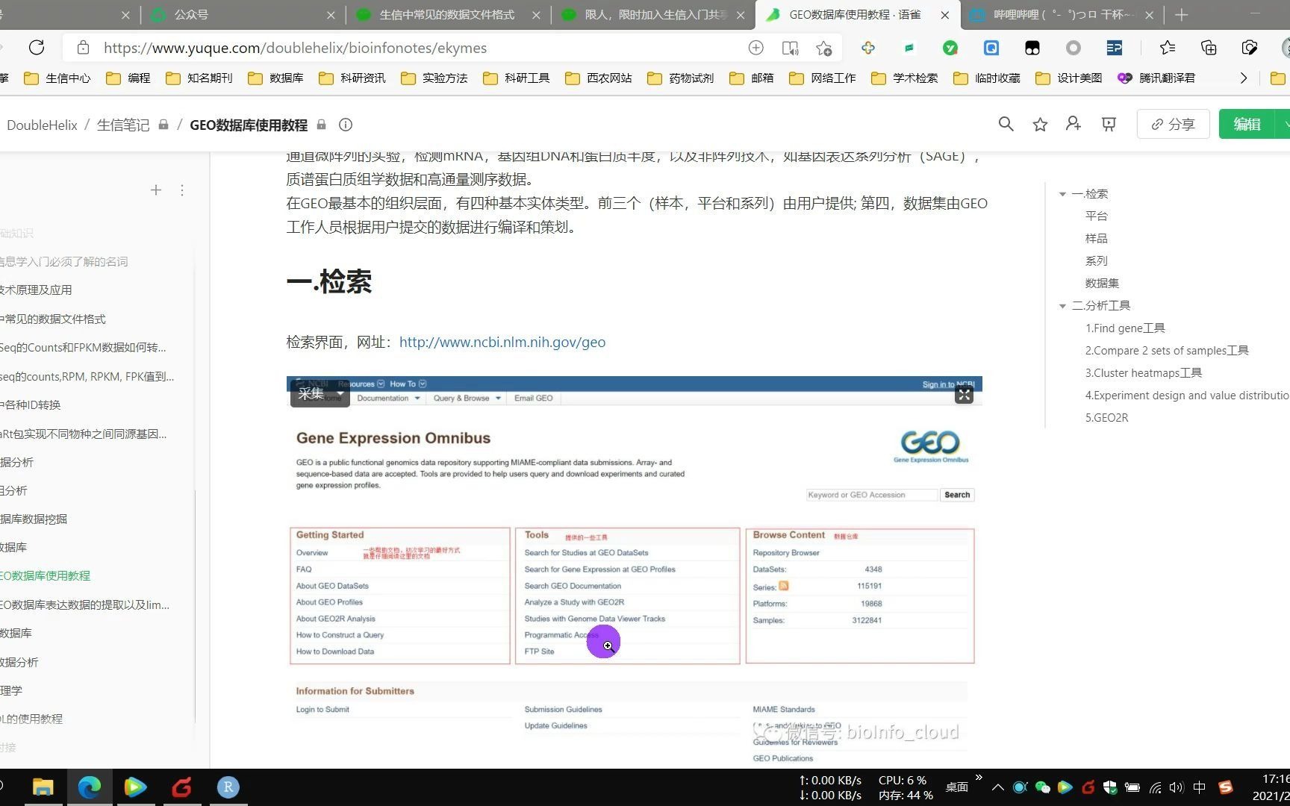Open the browser collections icon

[1209, 48]
